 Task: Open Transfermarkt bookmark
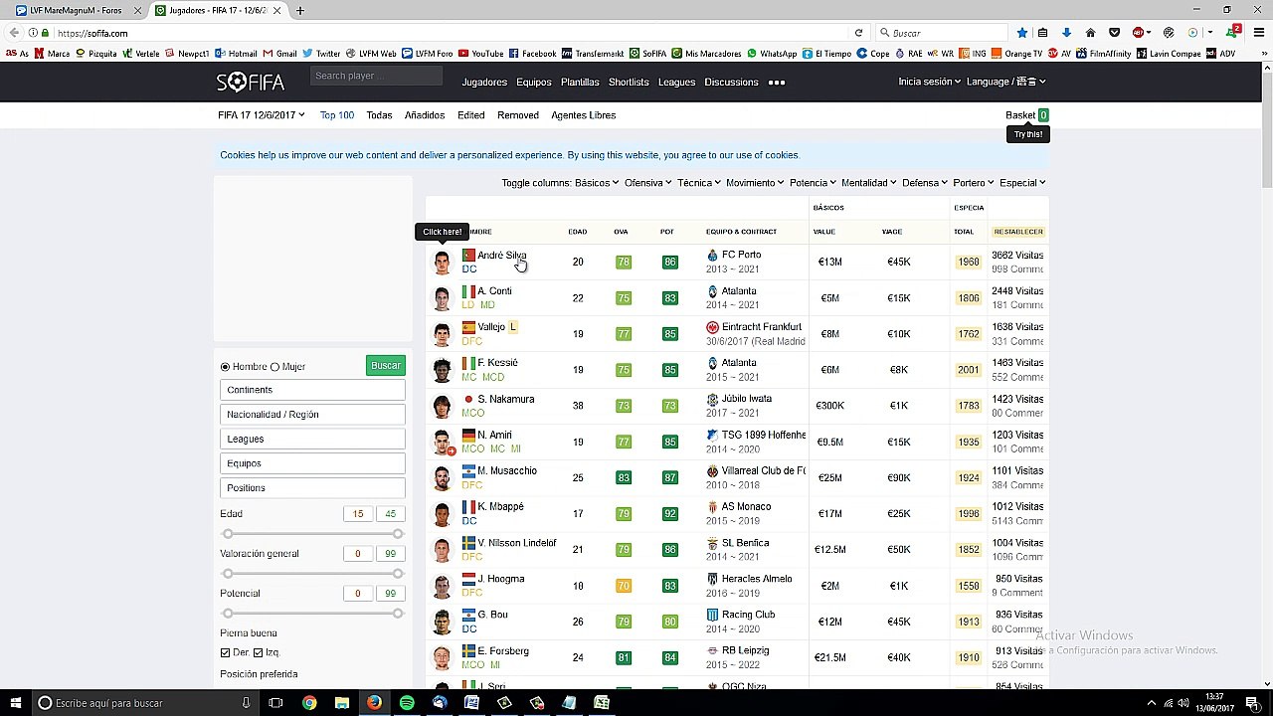[593, 54]
